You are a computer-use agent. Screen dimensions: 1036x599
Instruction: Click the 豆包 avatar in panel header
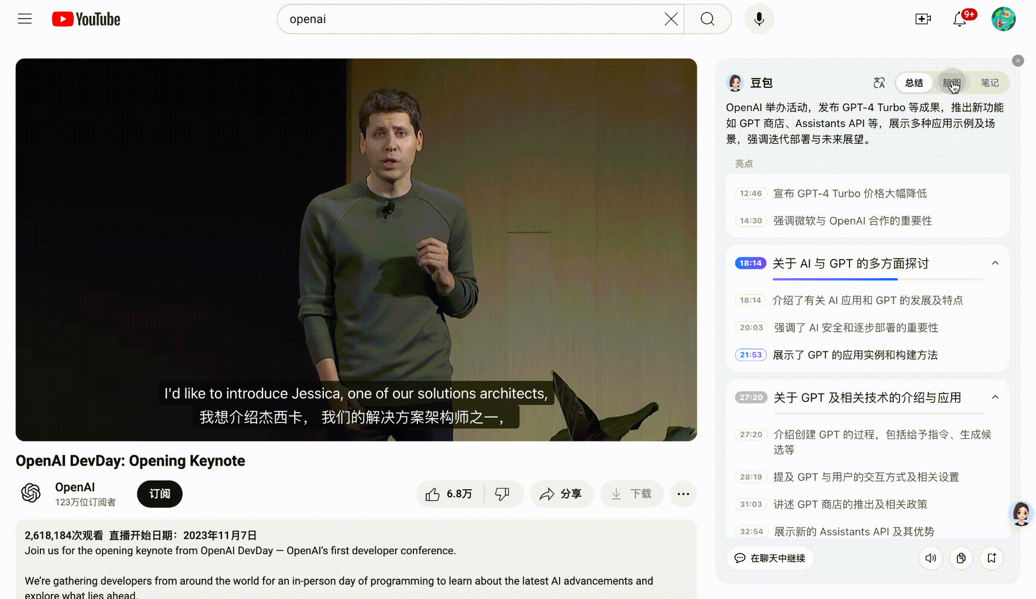pos(735,83)
